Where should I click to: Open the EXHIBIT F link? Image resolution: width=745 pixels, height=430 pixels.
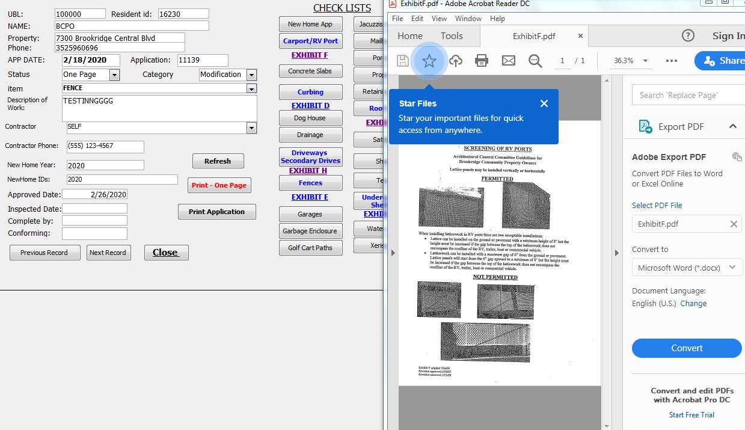tap(310, 55)
